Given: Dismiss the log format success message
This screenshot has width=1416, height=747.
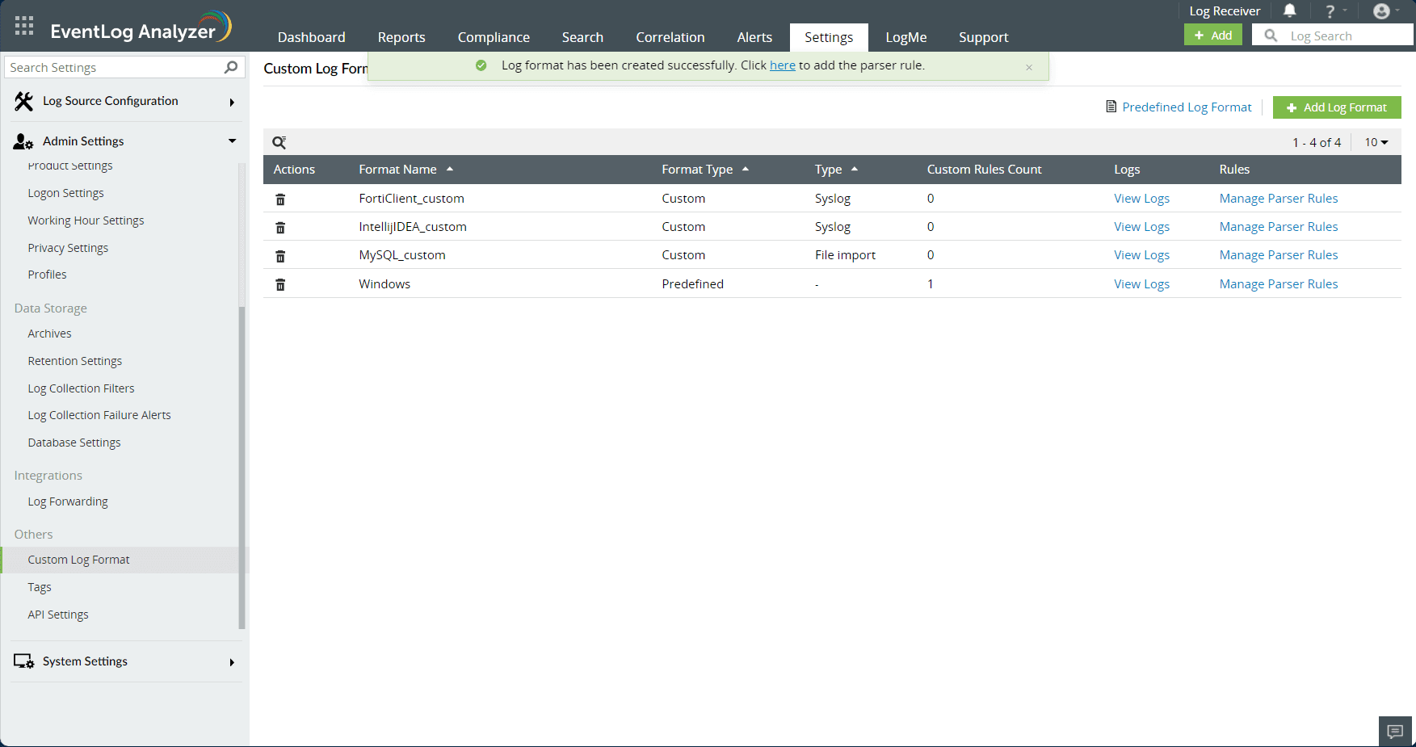Looking at the screenshot, I should [1029, 67].
